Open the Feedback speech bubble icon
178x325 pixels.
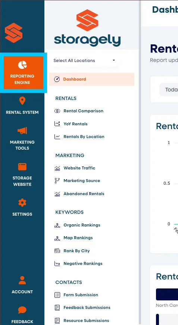(x=22, y=310)
